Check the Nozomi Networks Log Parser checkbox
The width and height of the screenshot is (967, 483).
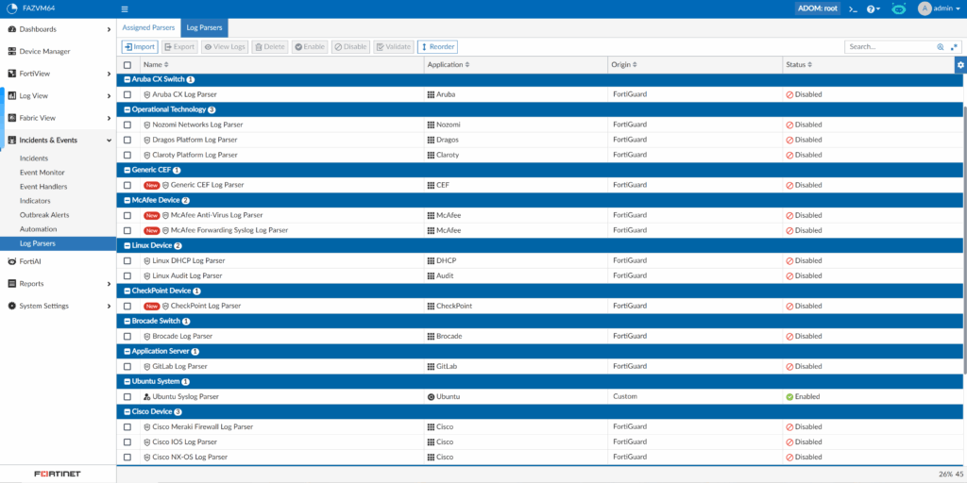(x=127, y=125)
